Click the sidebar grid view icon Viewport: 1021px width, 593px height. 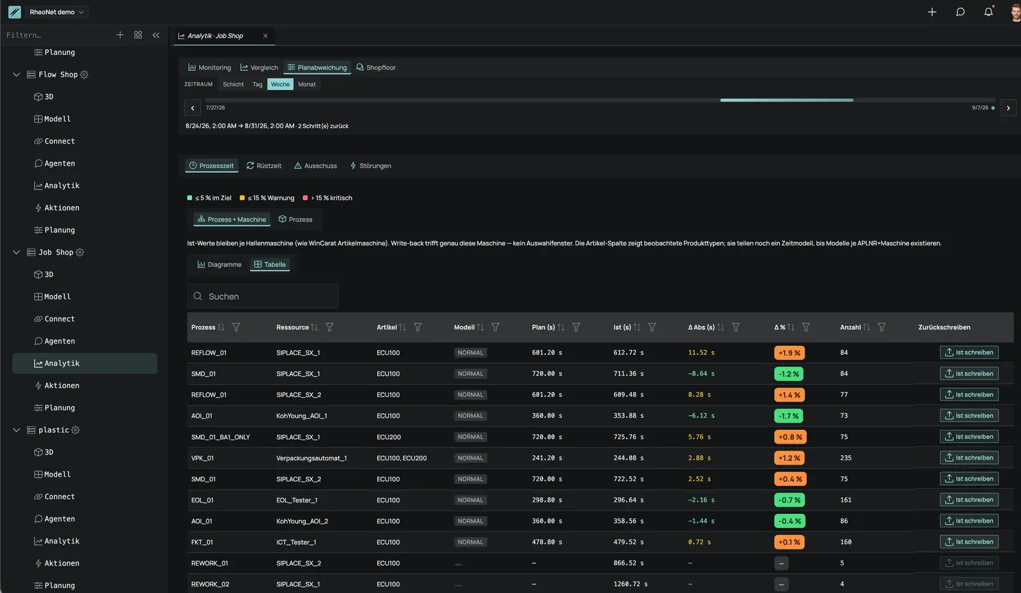[138, 35]
